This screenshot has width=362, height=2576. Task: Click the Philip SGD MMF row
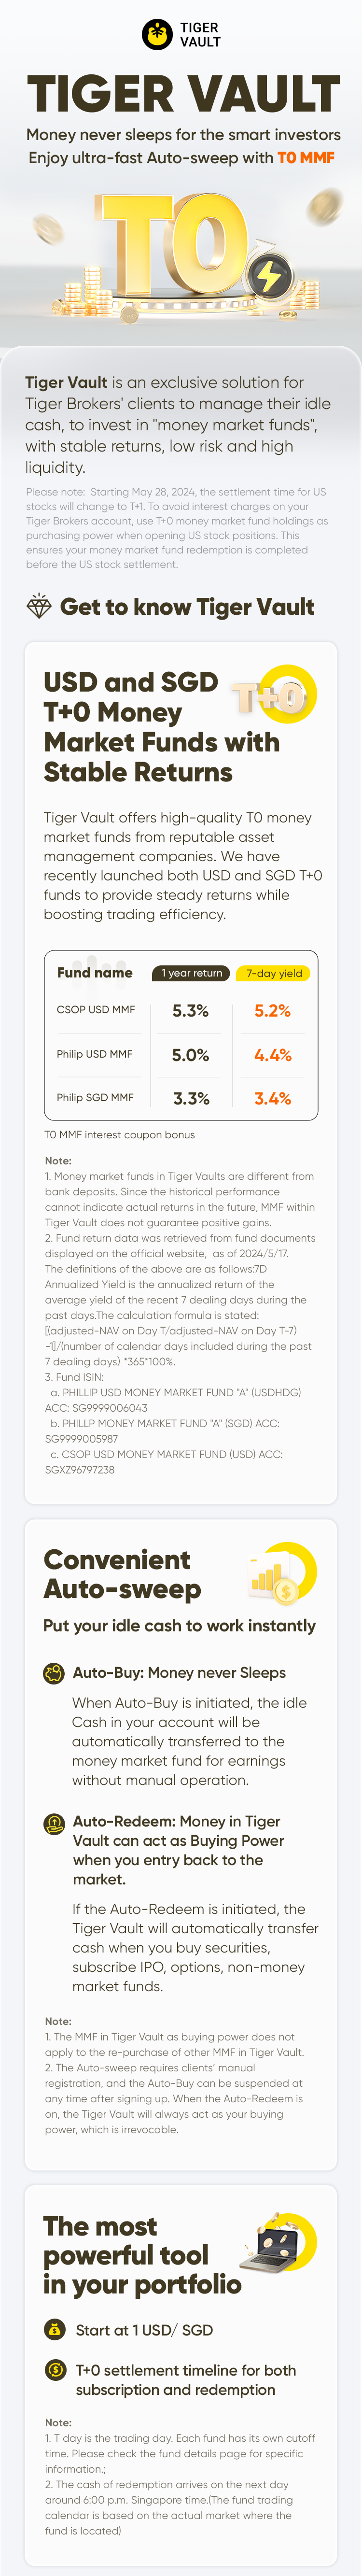181,1098
